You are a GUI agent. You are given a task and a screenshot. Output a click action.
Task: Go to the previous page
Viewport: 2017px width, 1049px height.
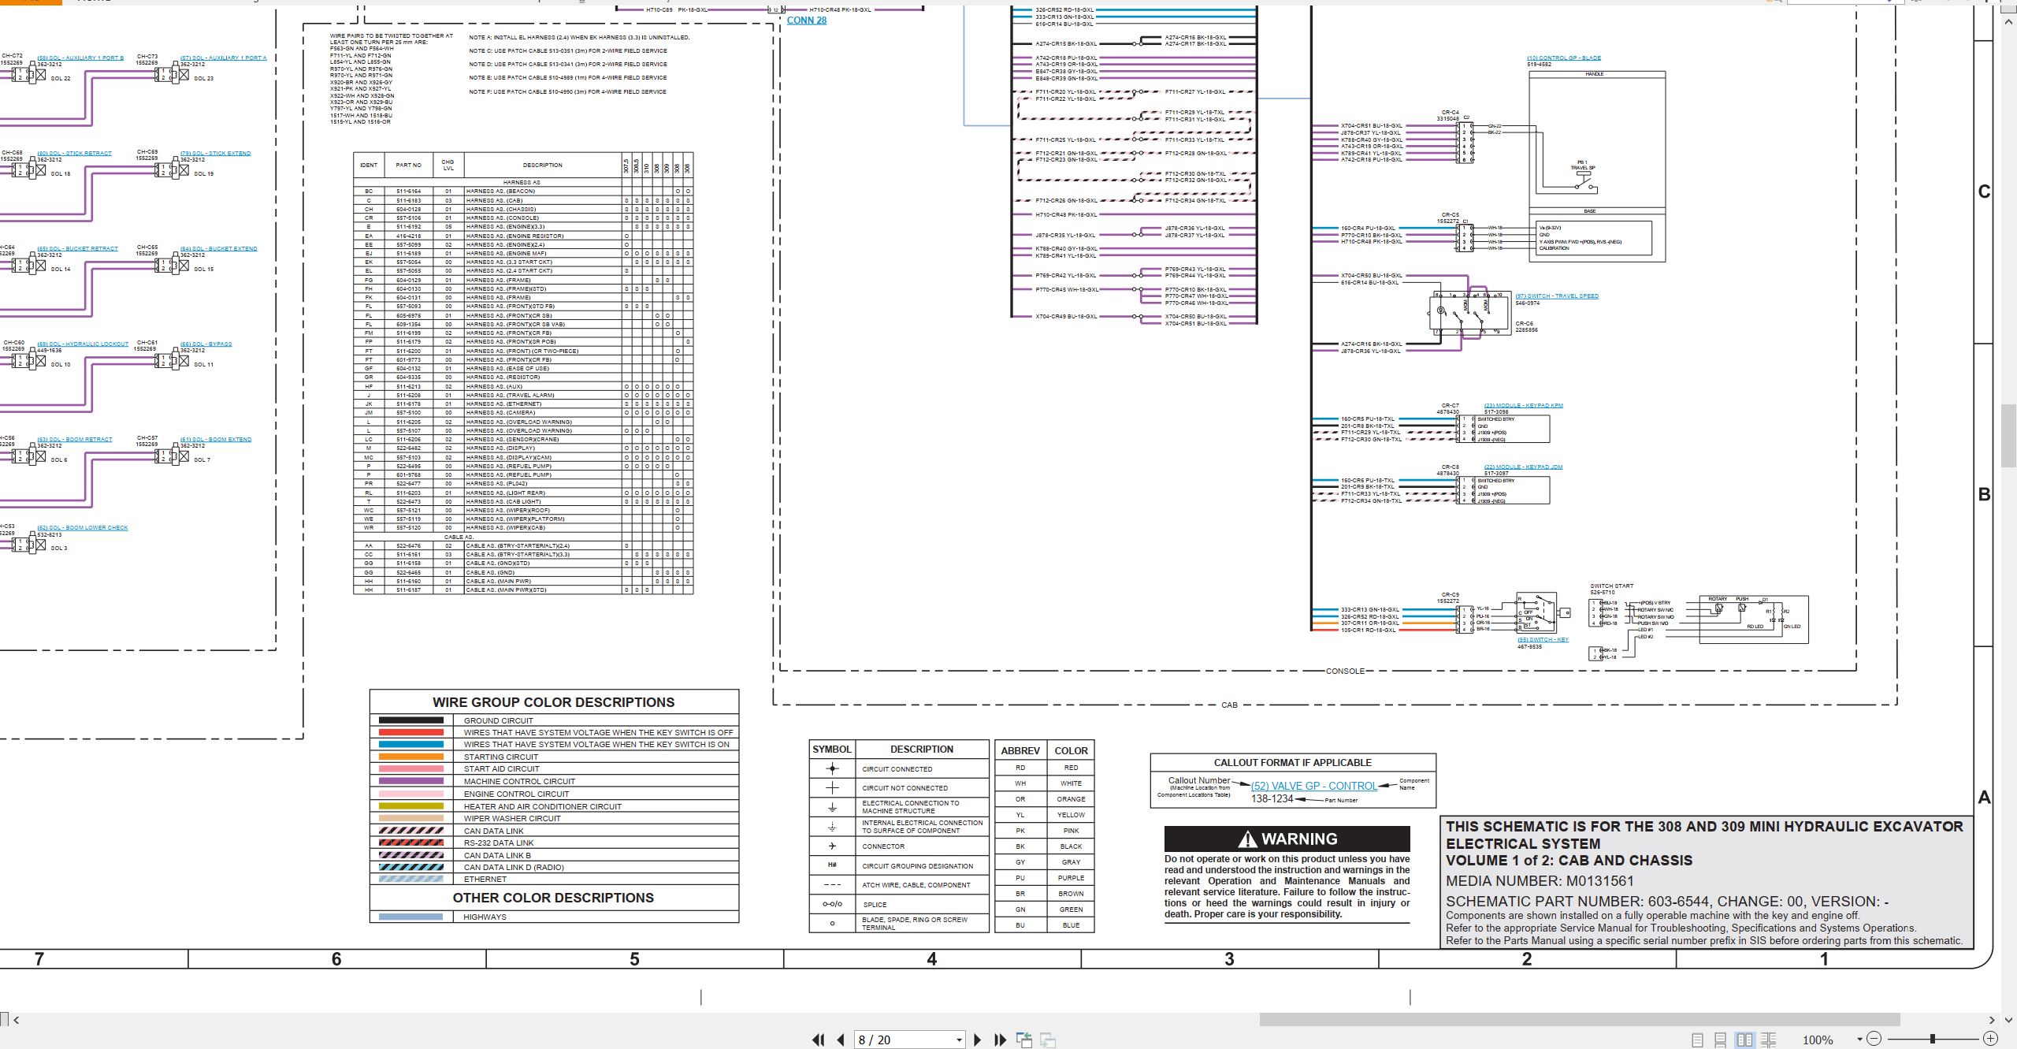841,1040
